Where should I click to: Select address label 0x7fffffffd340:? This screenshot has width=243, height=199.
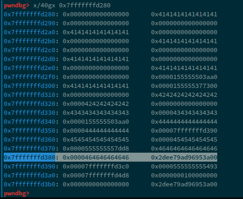(31, 122)
